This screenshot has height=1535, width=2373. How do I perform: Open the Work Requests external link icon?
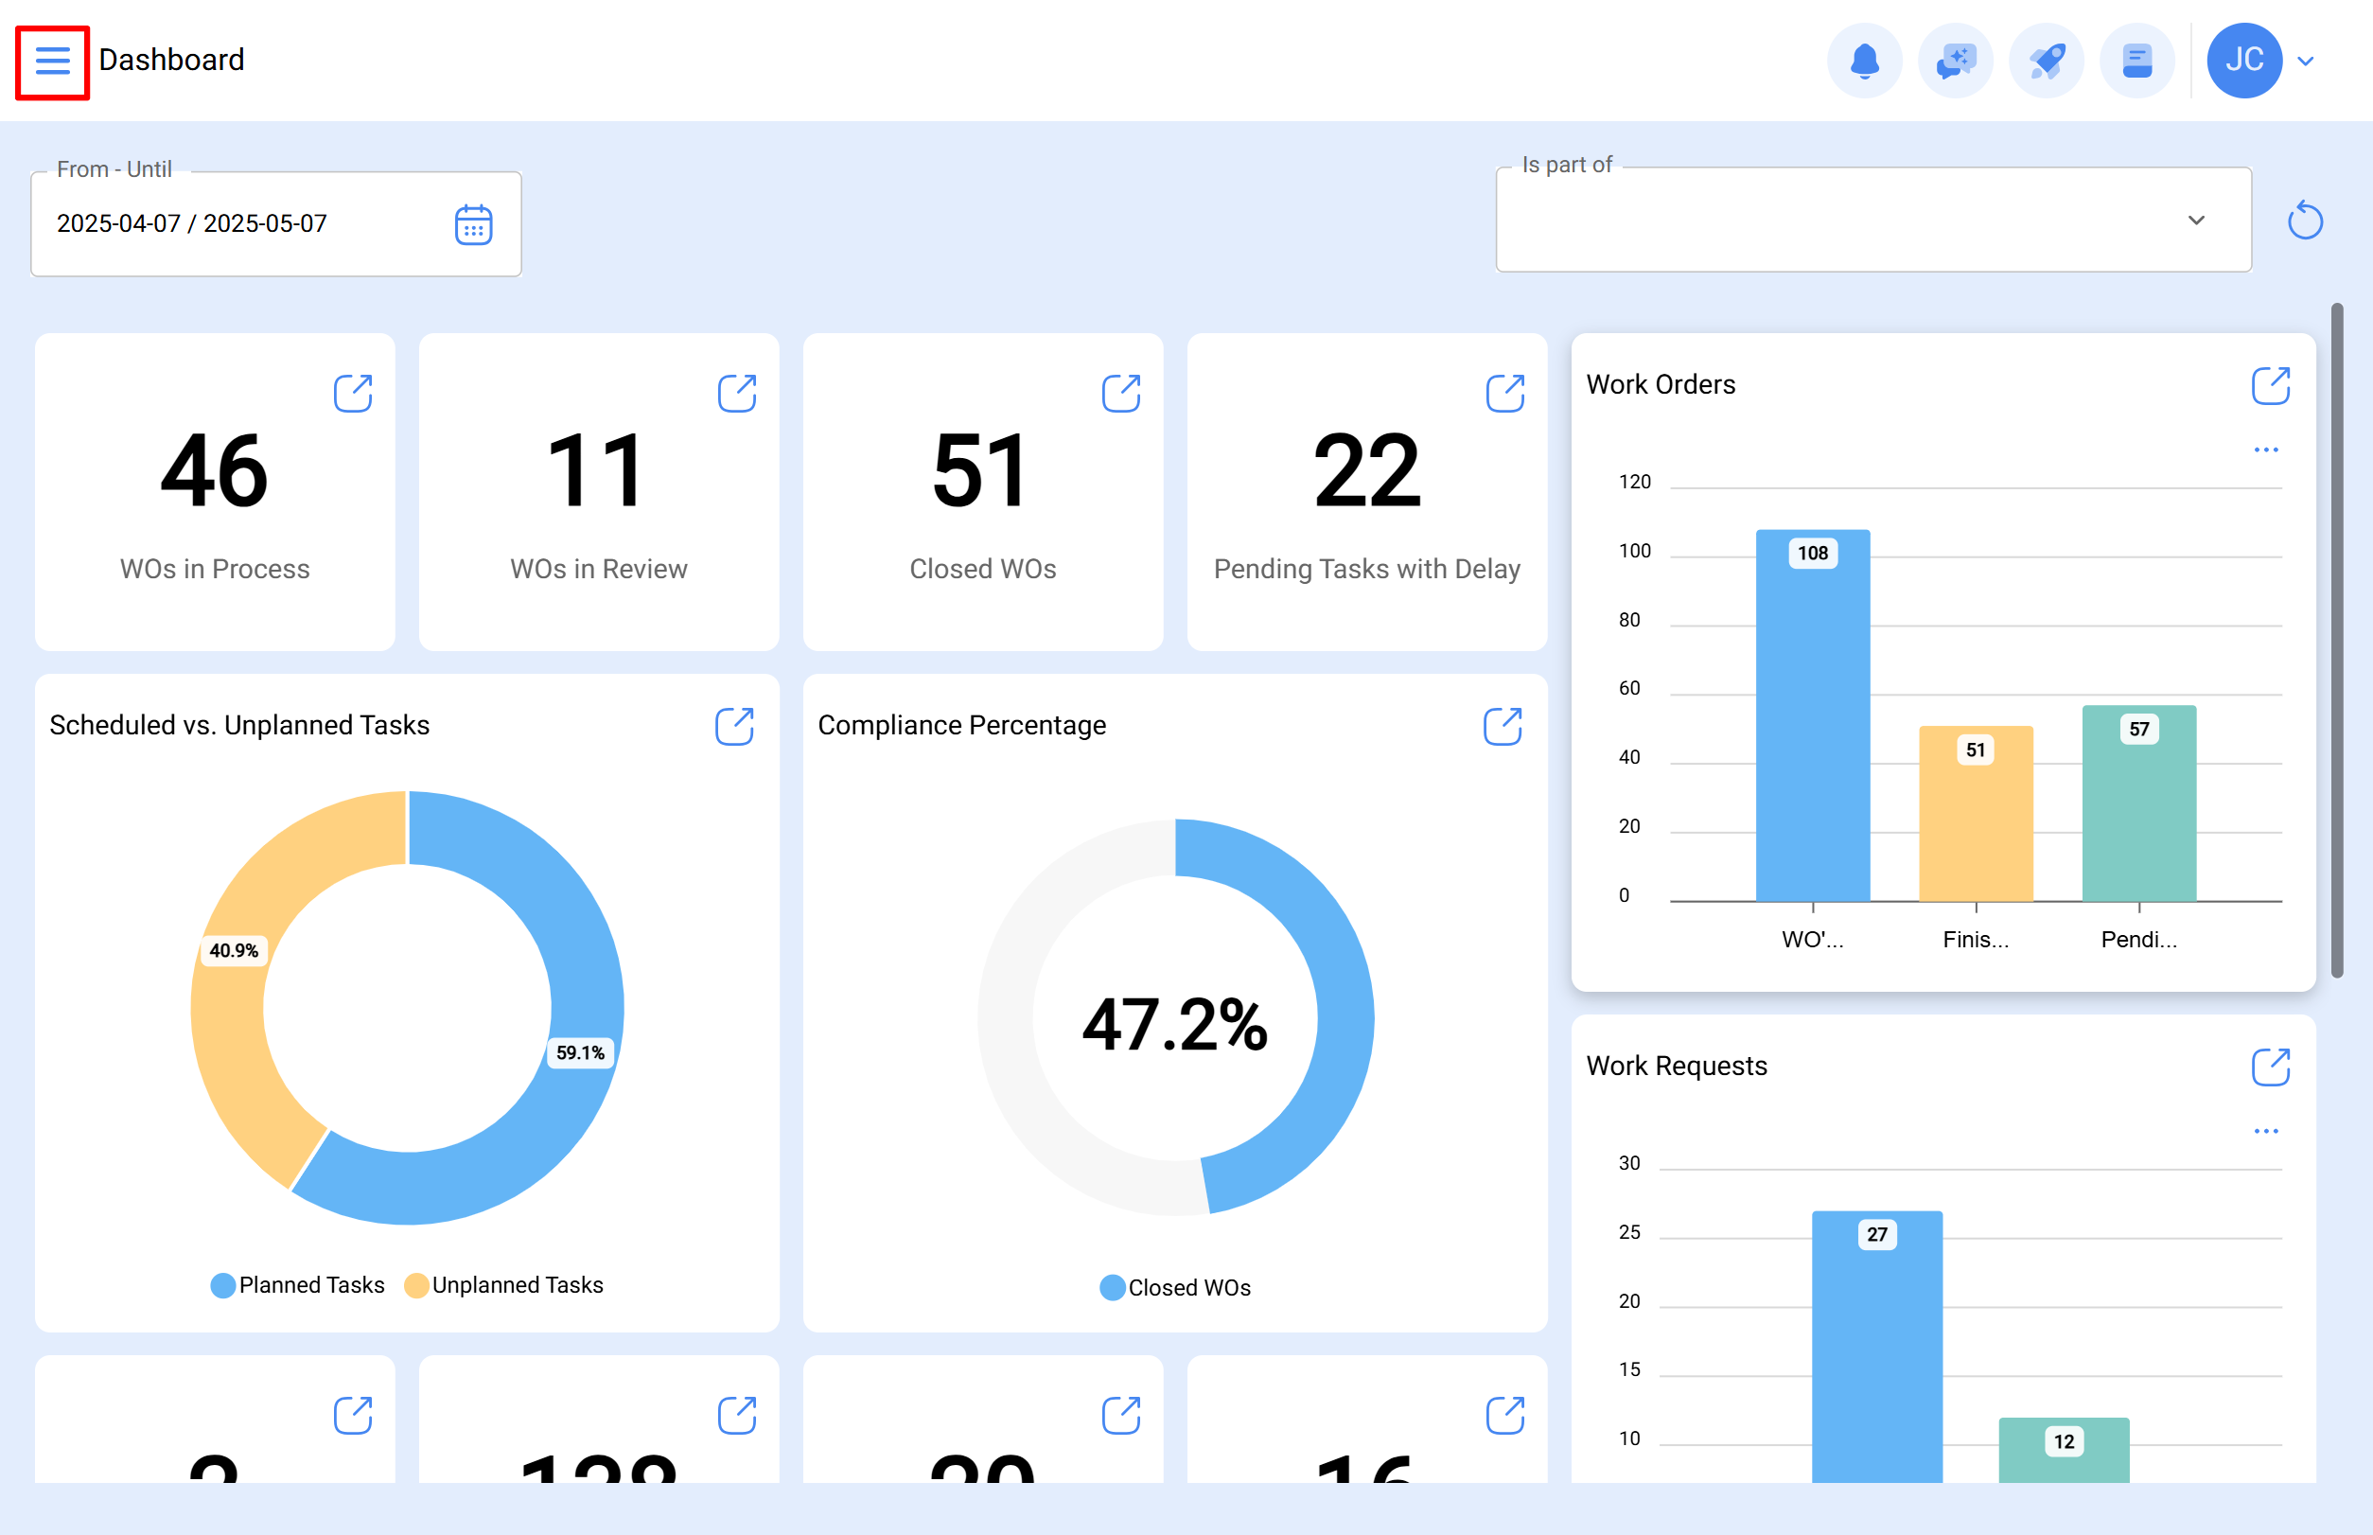(2271, 1067)
